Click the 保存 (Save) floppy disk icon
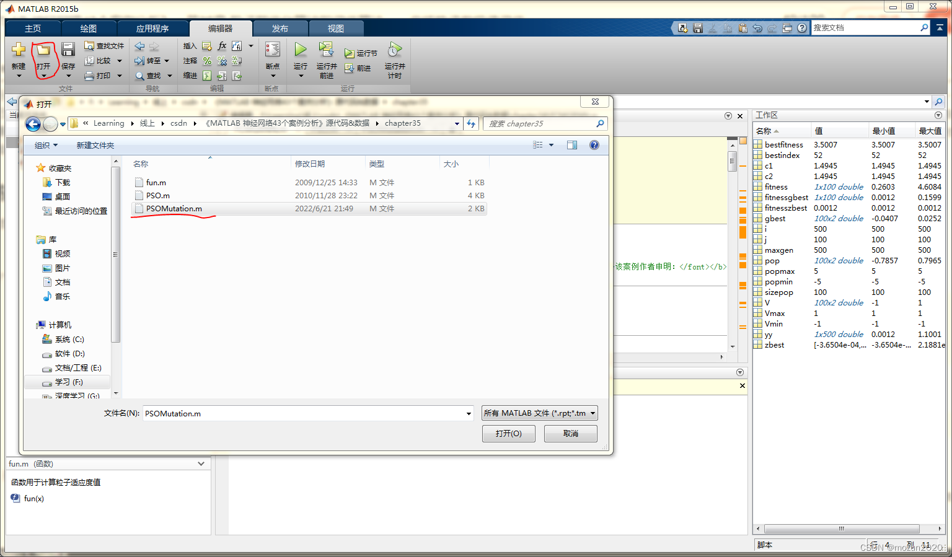This screenshot has height=557, width=952. click(68, 50)
